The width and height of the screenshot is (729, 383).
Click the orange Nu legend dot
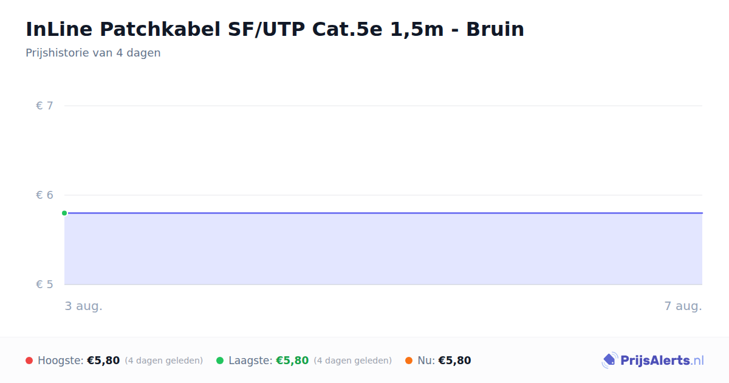409,361
